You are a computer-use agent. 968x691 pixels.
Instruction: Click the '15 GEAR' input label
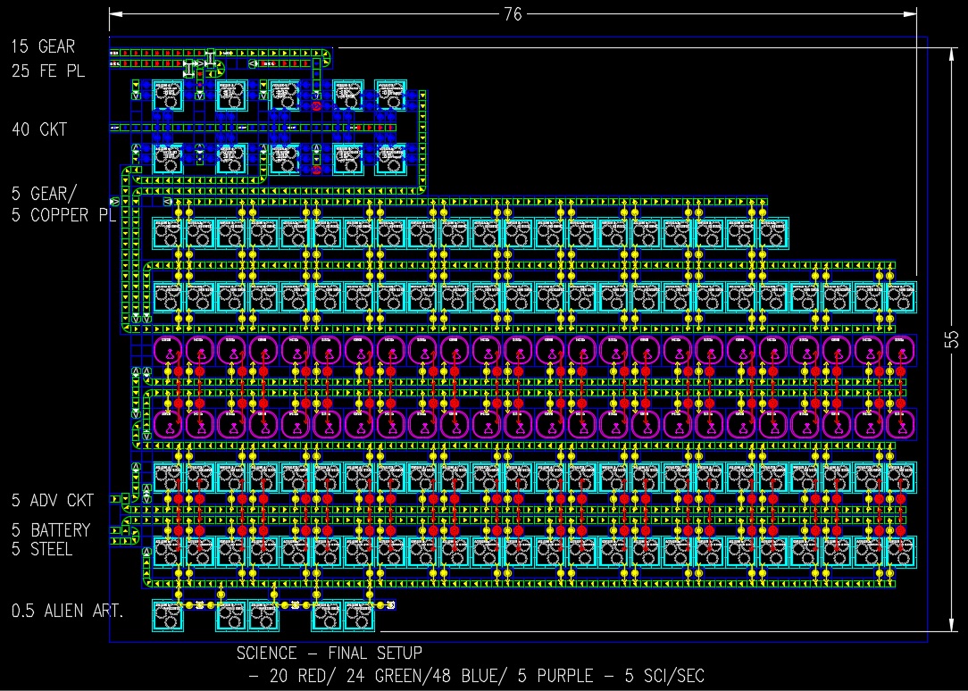(x=44, y=46)
